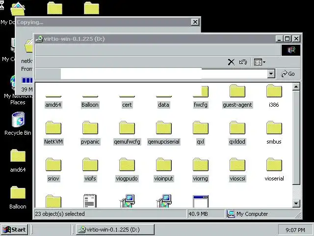Click the My Computer status bar zone
This screenshot has height=236, width=314.
(x=263, y=214)
